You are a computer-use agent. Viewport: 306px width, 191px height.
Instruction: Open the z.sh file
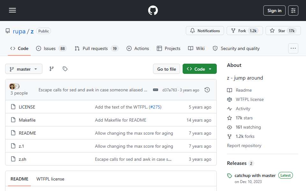pyautogui.click(x=22, y=159)
